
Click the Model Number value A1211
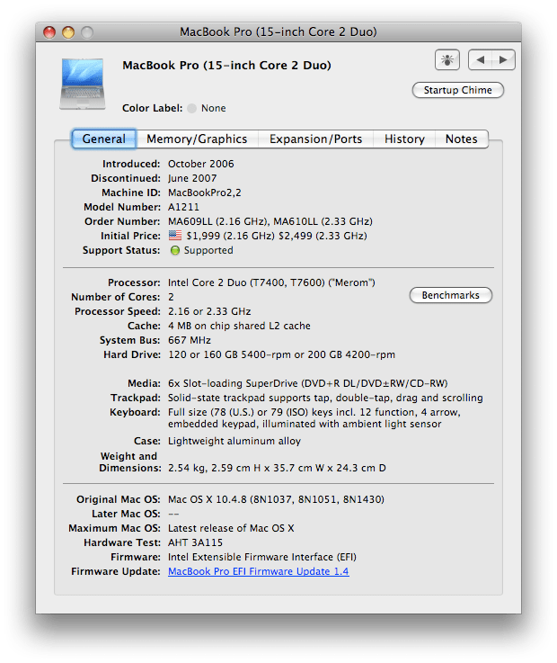point(183,207)
